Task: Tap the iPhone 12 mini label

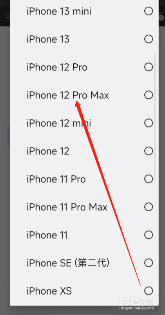Action: pyautogui.click(x=59, y=123)
